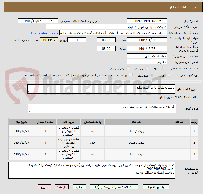The width and height of the screenshot is (203, 194).
Task: Click the خروج exit button
Action: coord(44,187)
